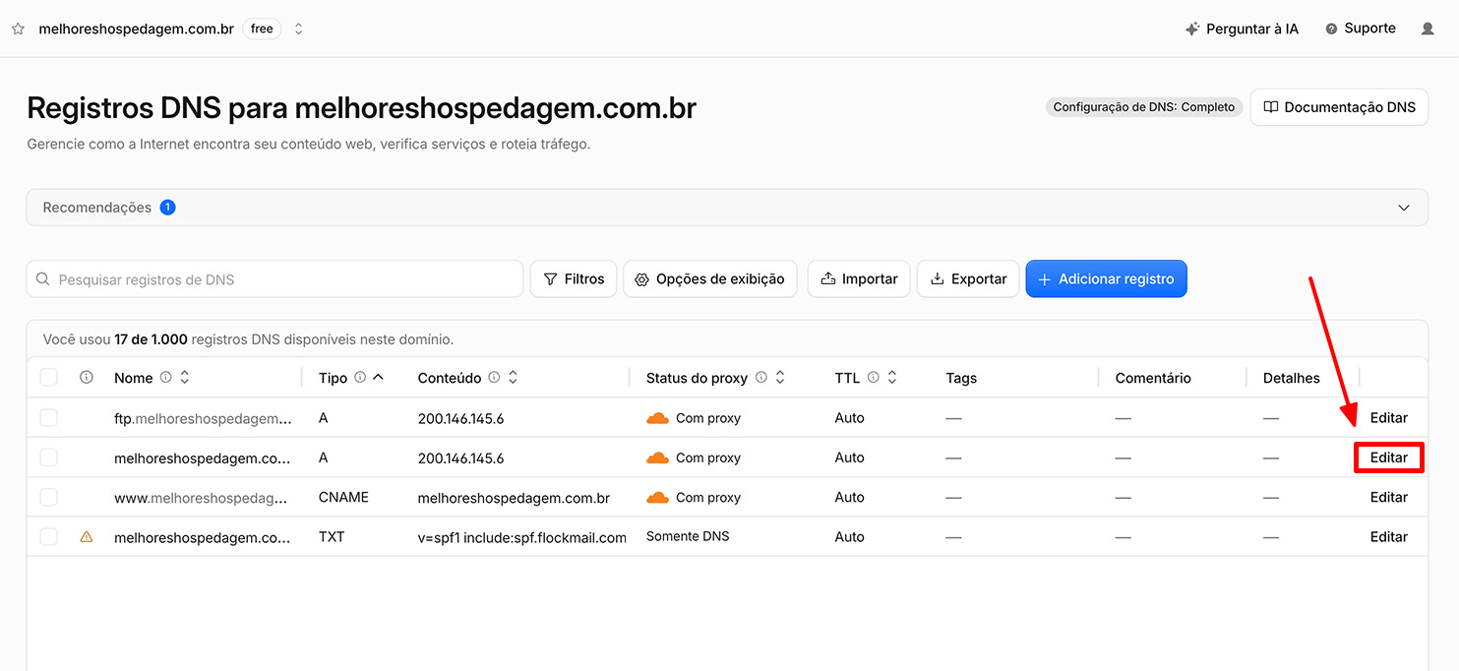Image resolution: width=1459 pixels, height=671 pixels.
Task: Open Filtros
Action: click(574, 278)
